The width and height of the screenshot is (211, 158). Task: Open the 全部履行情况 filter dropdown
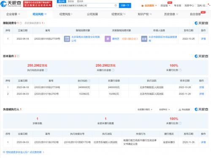(x=145, y=110)
